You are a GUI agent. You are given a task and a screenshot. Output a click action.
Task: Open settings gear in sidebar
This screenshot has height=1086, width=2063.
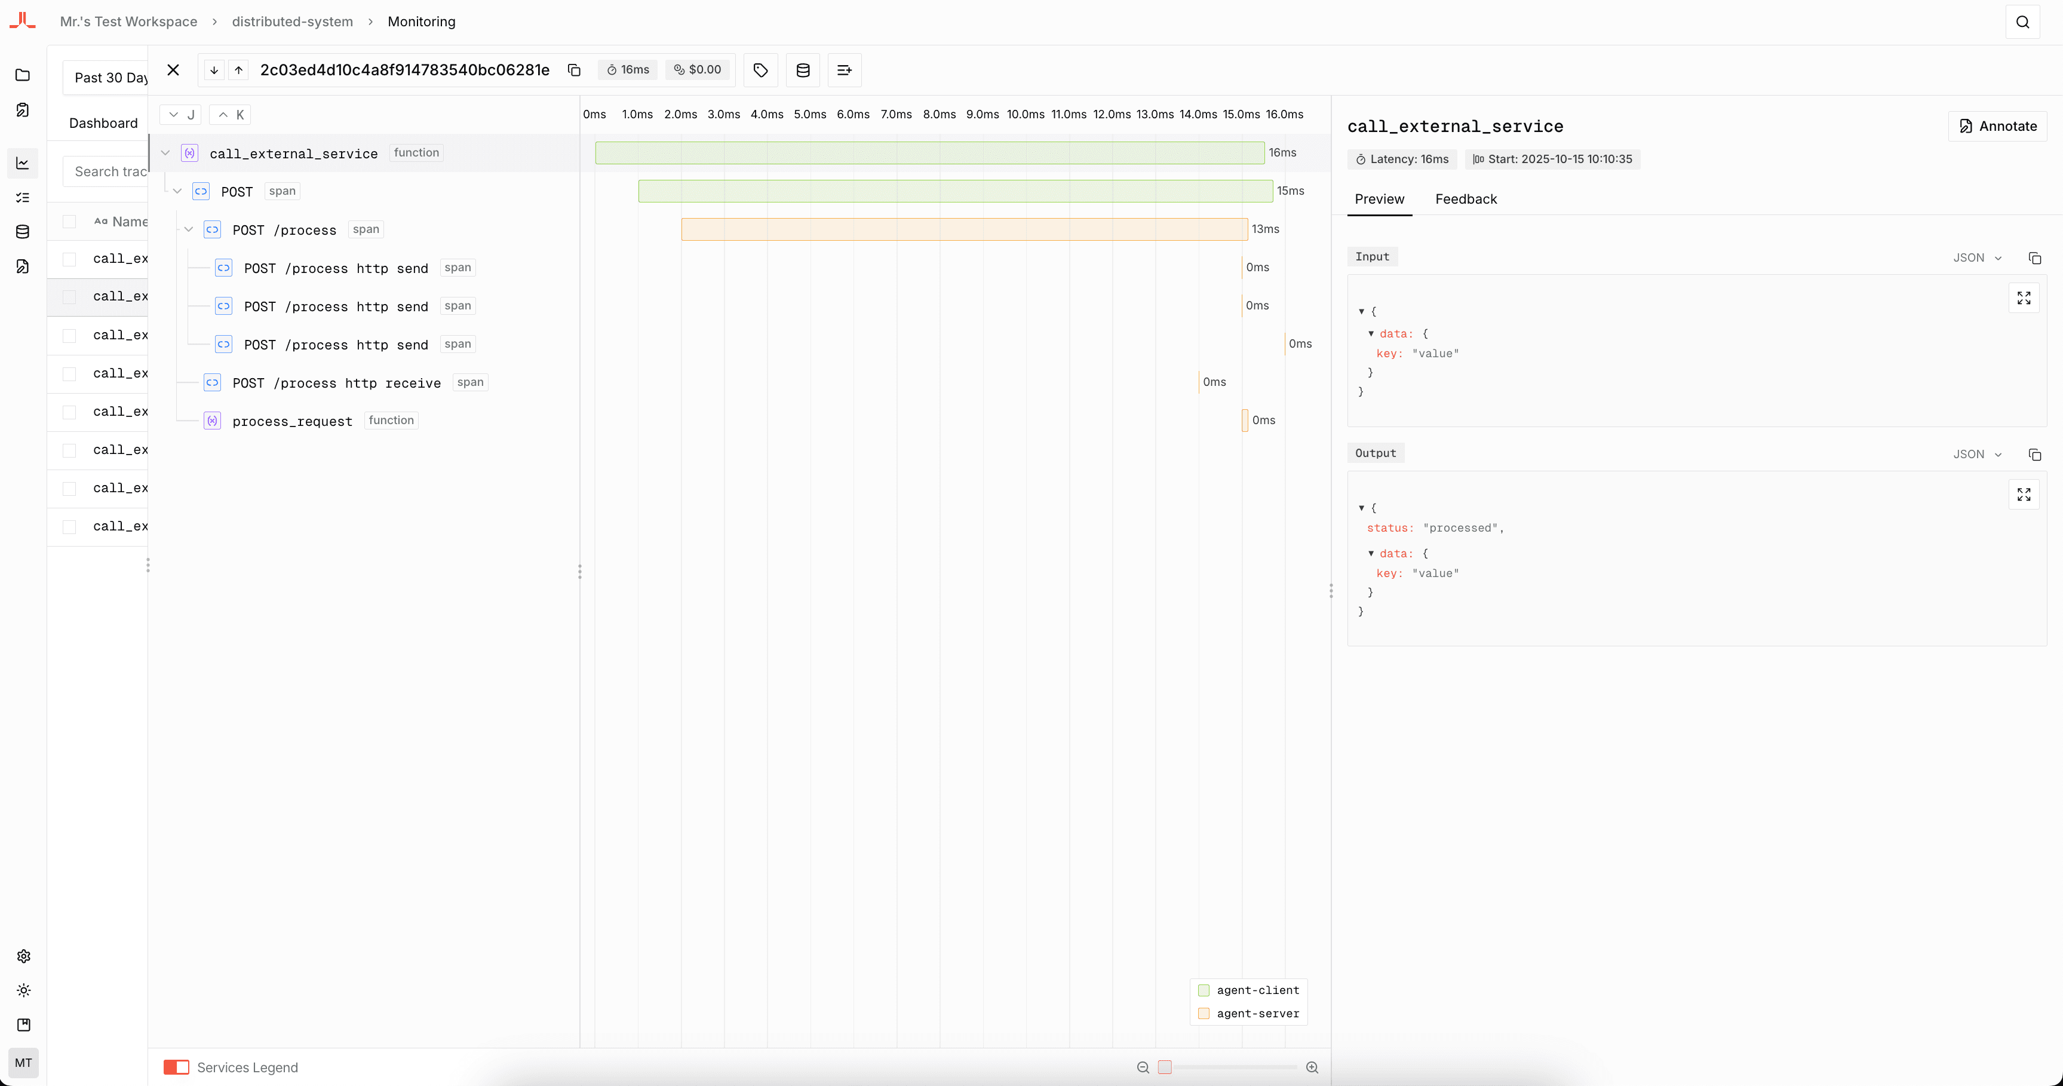(23, 956)
